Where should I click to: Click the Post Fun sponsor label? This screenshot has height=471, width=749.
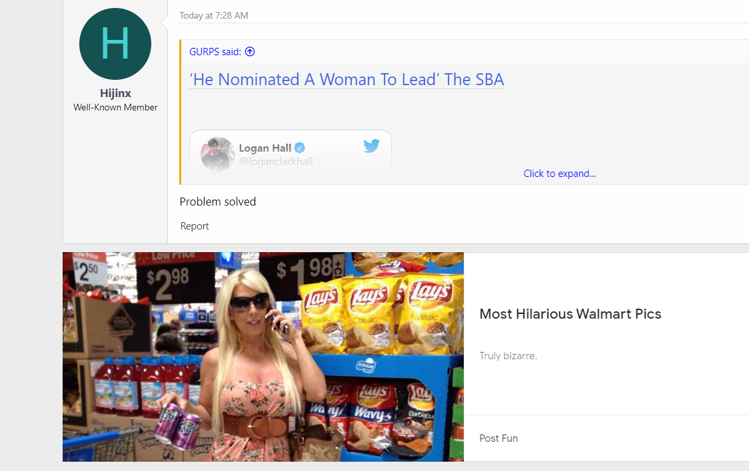[498, 438]
